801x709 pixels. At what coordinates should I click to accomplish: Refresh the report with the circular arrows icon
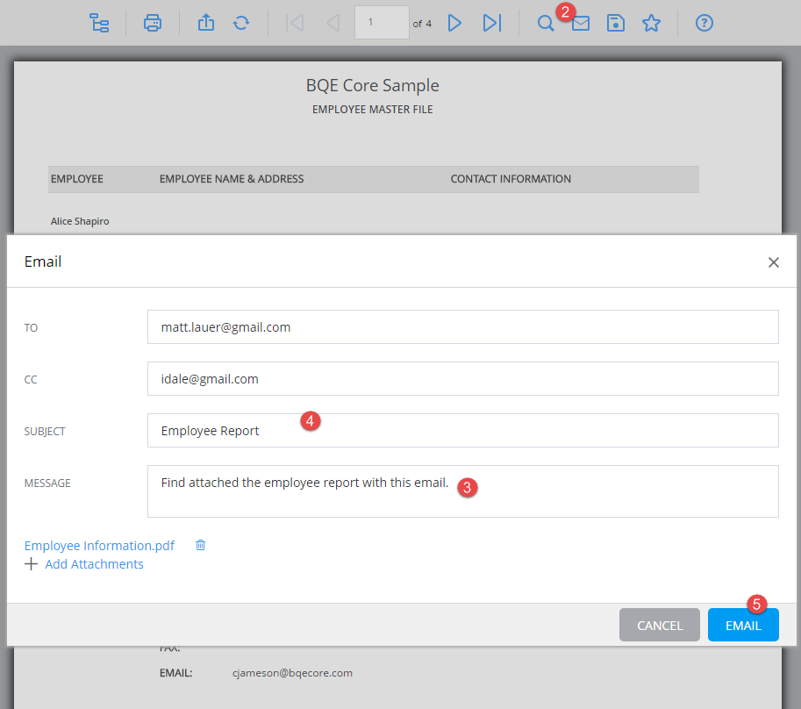pos(241,23)
